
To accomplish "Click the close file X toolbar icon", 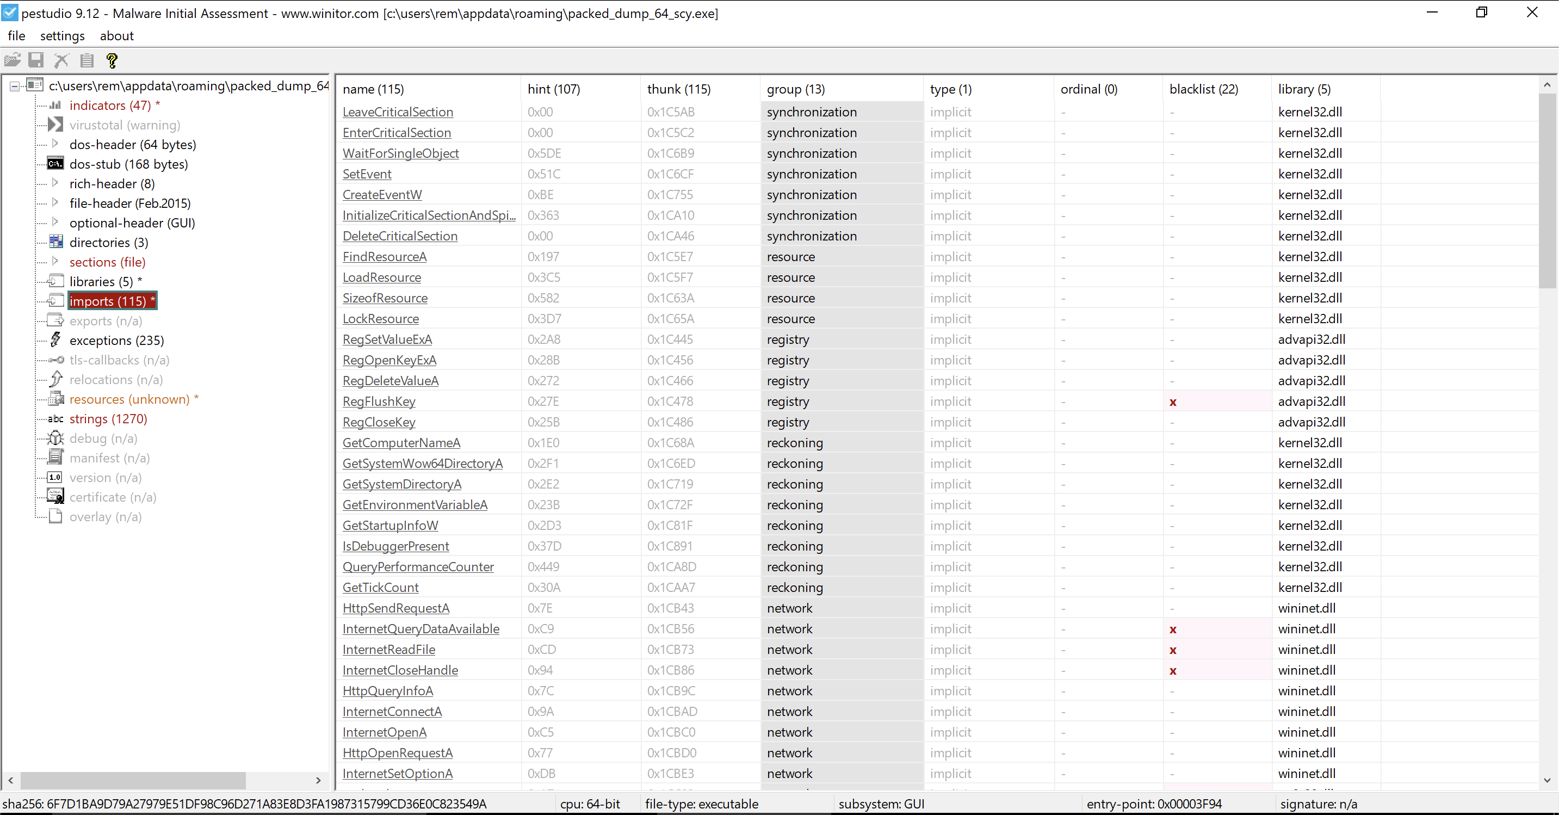I will click(x=61, y=60).
